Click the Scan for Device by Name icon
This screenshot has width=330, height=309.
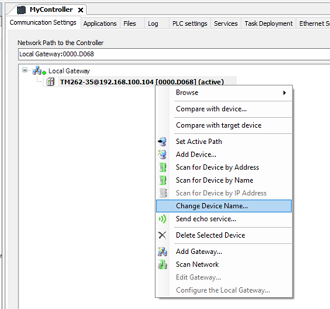(x=163, y=180)
